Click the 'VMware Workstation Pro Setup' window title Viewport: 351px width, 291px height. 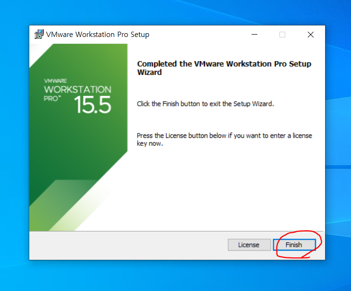pos(97,35)
